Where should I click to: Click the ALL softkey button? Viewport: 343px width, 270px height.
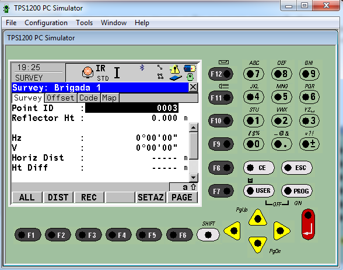click(x=27, y=198)
